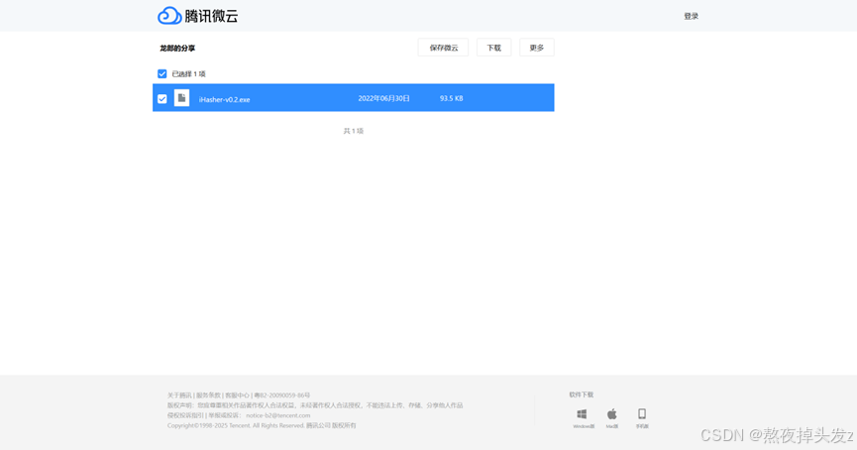857x450 pixels.
Task: Click the notice-b2@tencent.com email address
Action: point(277,415)
